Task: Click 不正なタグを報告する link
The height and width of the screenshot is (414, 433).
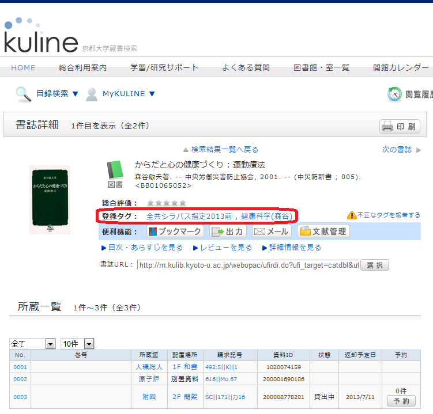Action: (389, 215)
